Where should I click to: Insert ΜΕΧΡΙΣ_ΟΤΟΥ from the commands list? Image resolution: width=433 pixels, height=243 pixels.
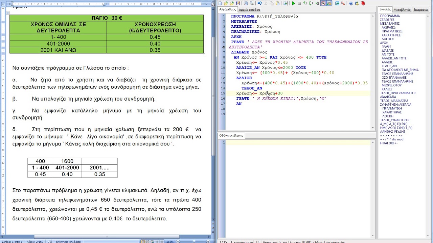391,85
